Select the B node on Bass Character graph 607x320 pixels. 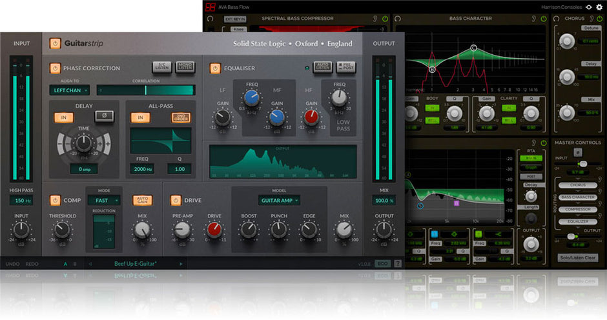tap(432, 70)
